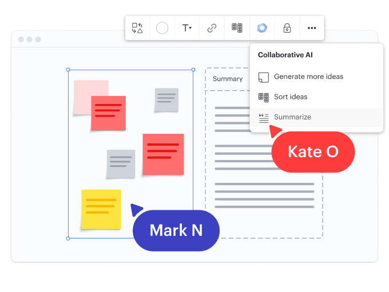This screenshot has width=389, height=292.
Task: Open the fill color circle swatch
Action: point(162,28)
